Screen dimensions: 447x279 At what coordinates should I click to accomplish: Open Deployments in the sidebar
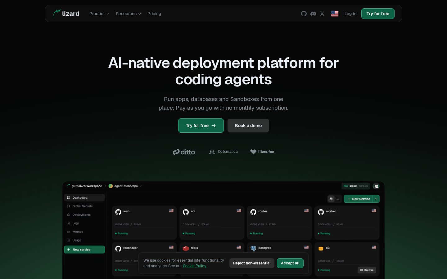click(x=84, y=215)
